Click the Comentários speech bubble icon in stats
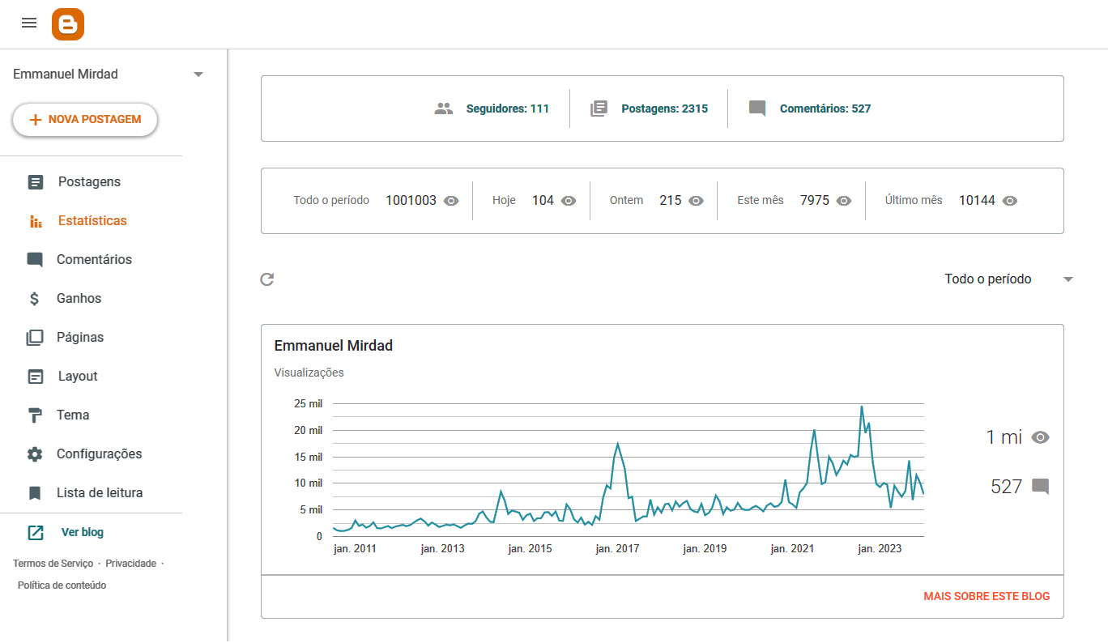 [757, 109]
